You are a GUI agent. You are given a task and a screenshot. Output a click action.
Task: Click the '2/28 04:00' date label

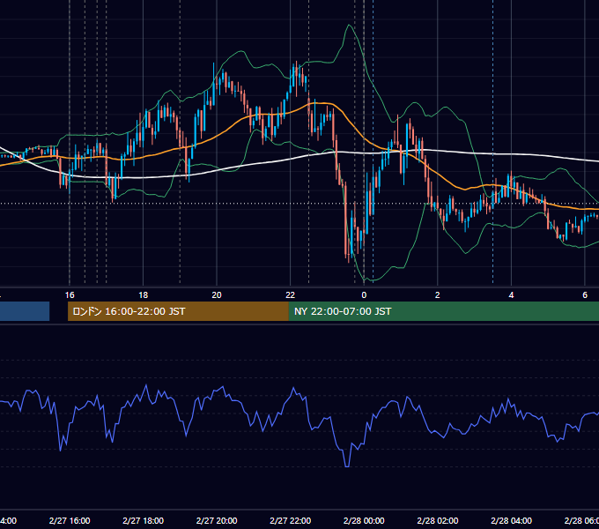pyautogui.click(x=511, y=520)
